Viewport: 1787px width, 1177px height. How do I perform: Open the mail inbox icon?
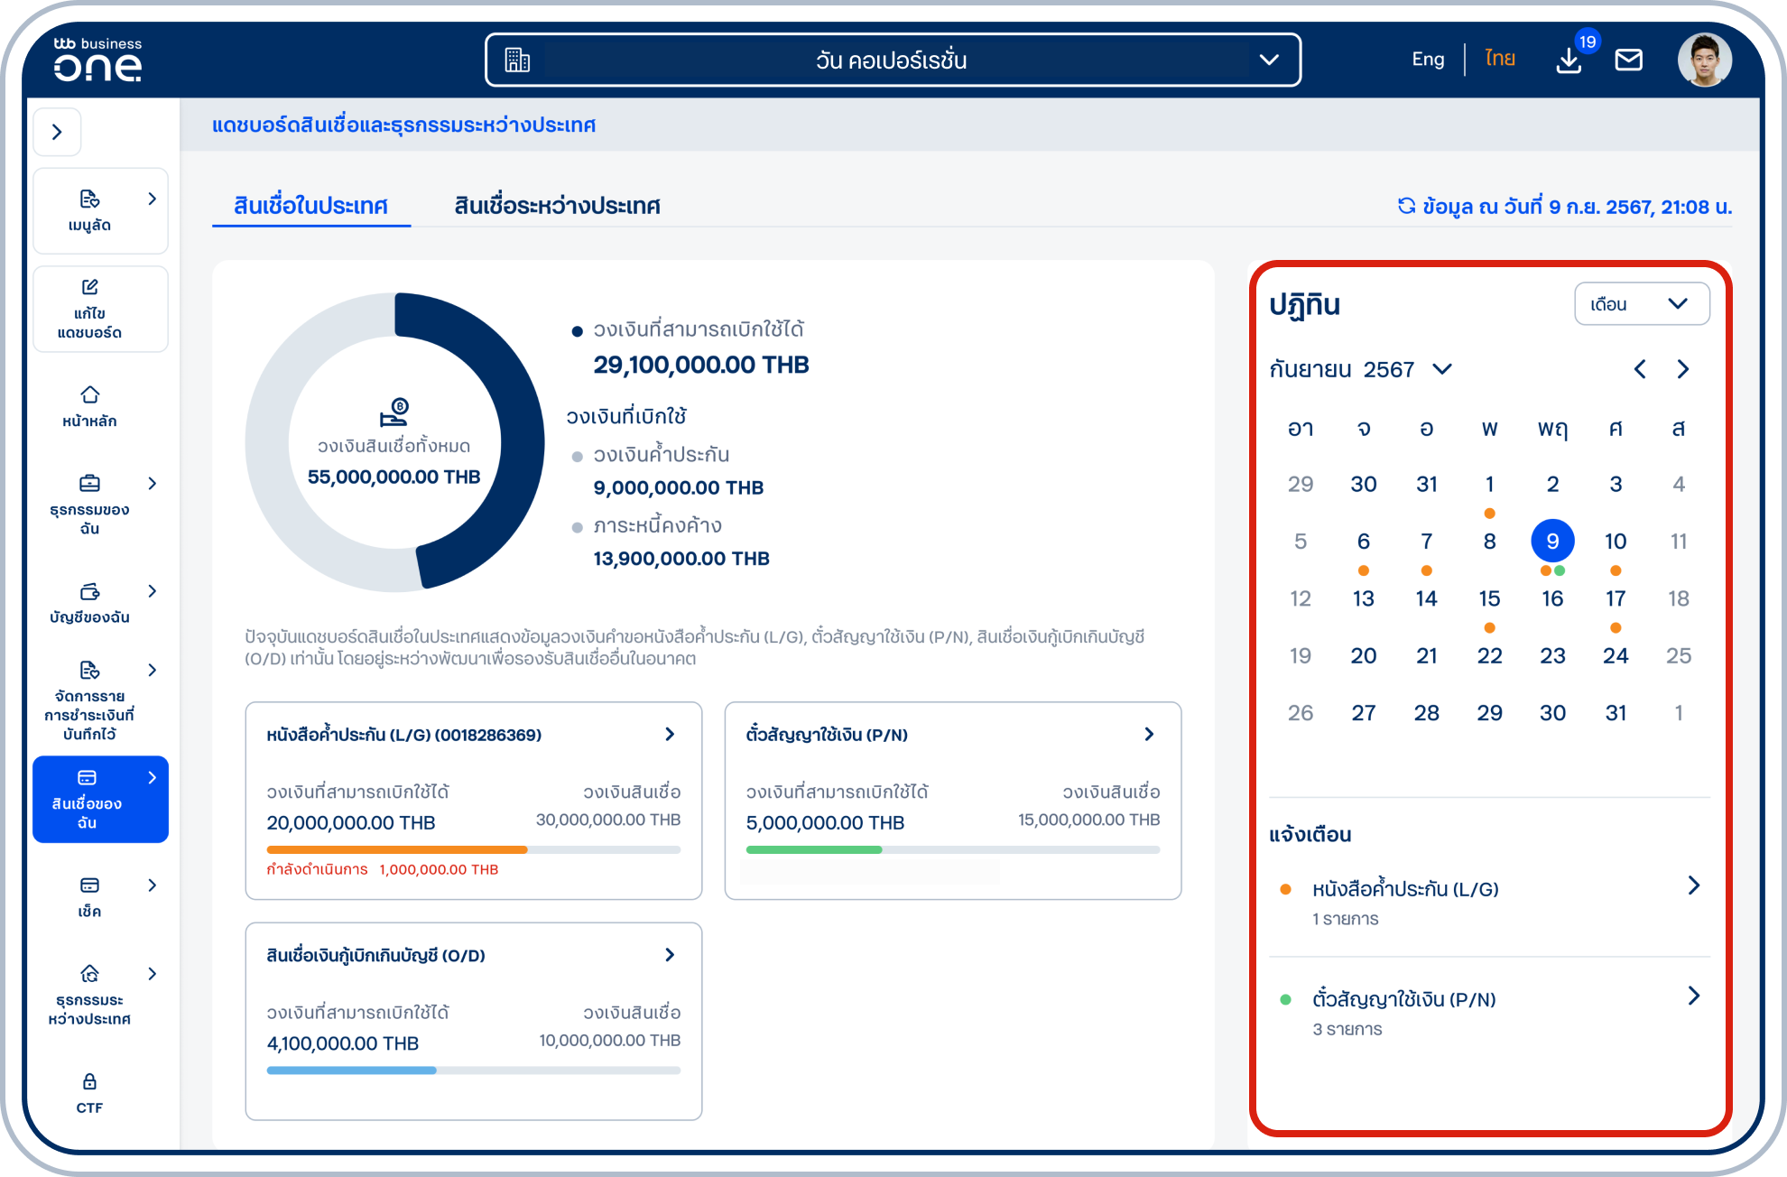pyautogui.click(x=1628, y=60)
